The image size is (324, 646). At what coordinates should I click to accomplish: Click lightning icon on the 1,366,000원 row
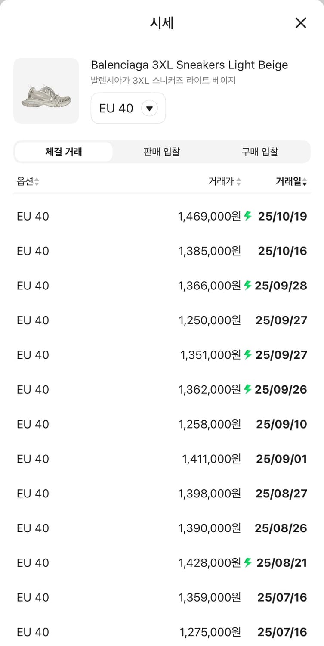247,285
